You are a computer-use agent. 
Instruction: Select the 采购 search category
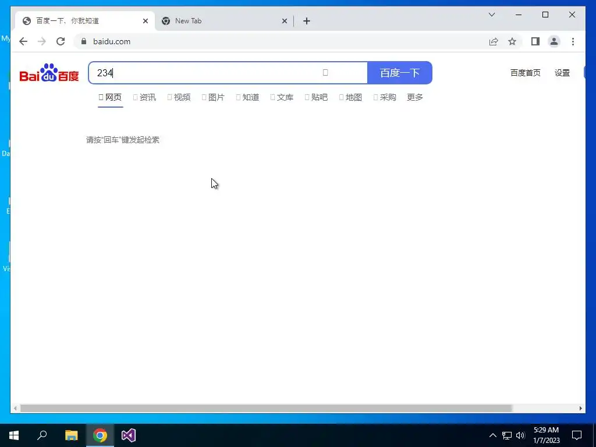point(385,97)
